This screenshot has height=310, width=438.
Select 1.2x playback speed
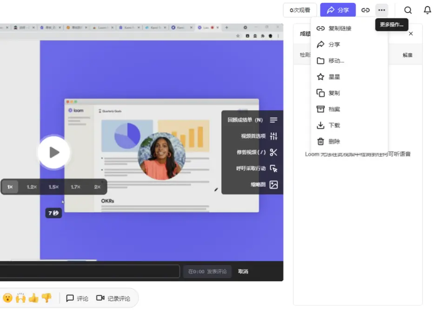(x=32, y=187)
